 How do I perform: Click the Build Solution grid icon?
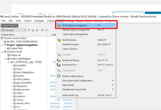click(59, 40)
